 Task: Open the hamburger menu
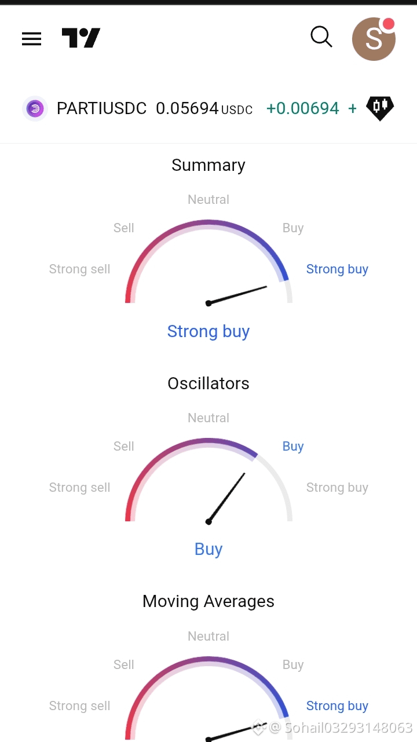click(x=31, y=39)
